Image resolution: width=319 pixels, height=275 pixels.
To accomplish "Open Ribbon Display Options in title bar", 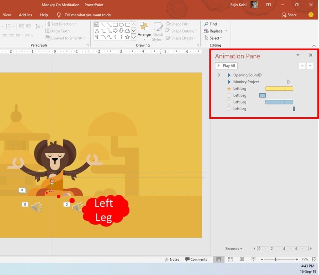I will click(x=268, y=5).
